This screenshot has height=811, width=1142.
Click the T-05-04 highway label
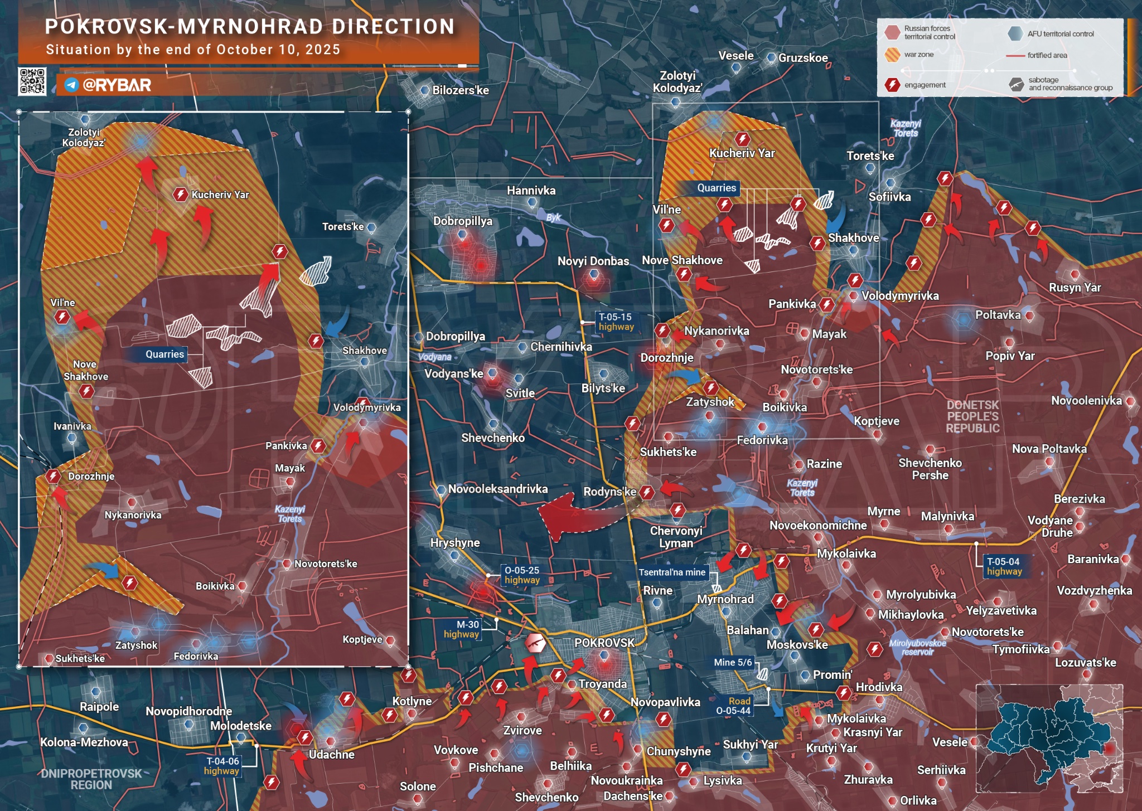click(x=1004, y=566)
